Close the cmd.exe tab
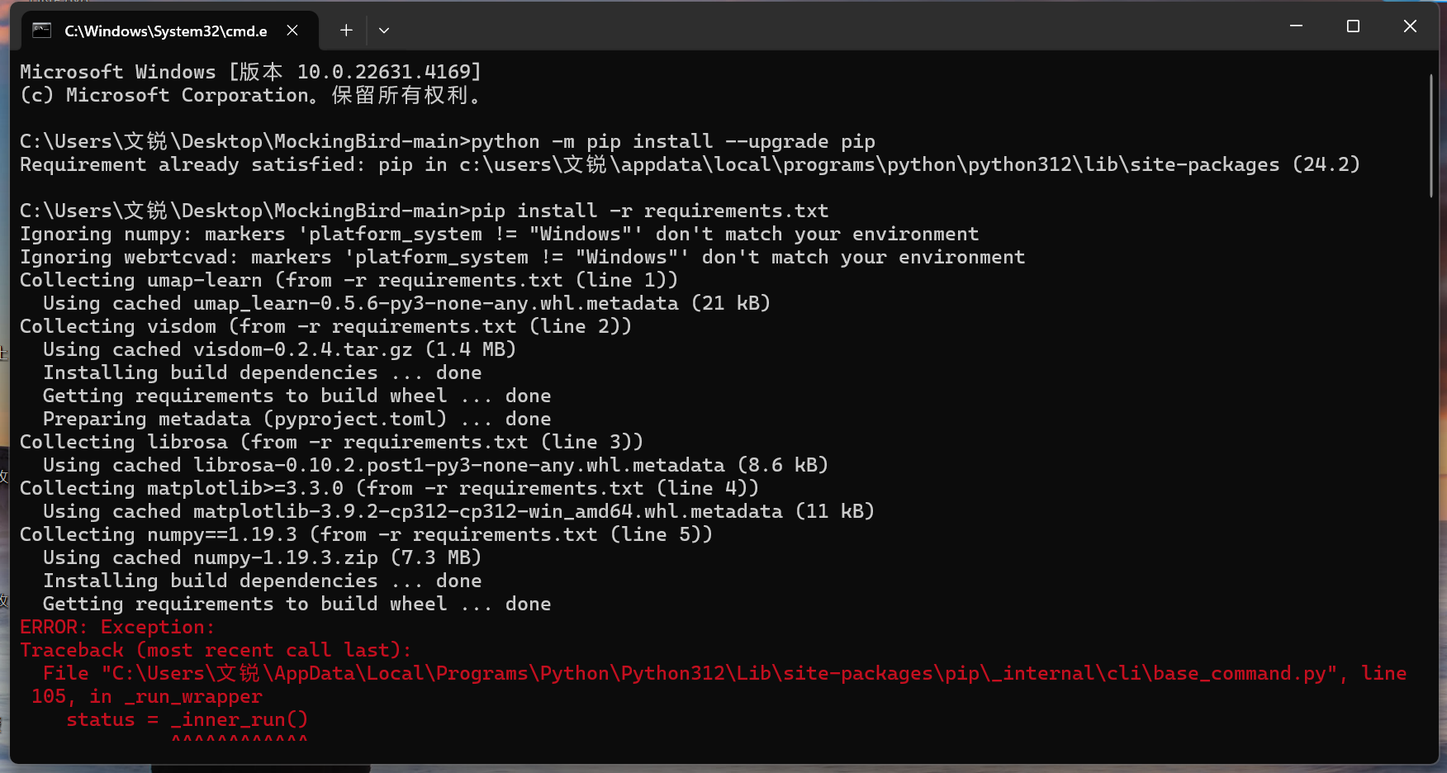 click(x=292, y=31)
